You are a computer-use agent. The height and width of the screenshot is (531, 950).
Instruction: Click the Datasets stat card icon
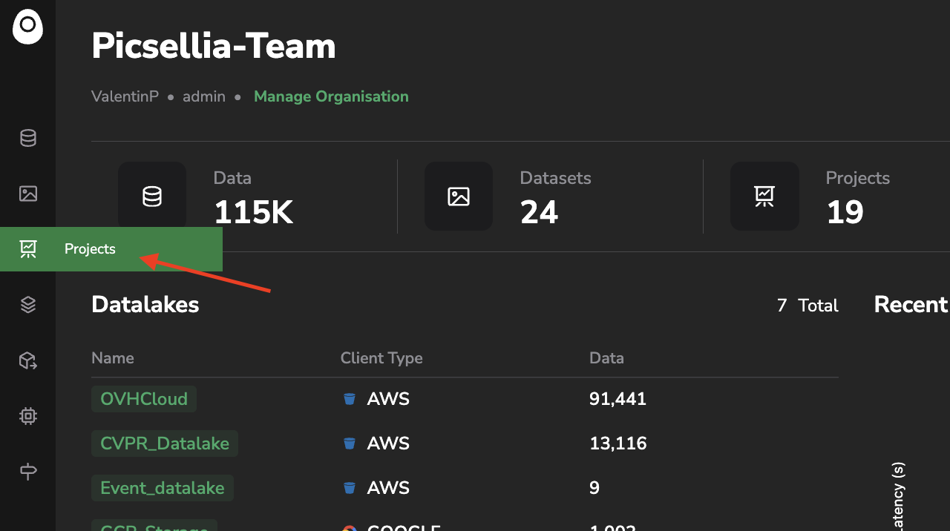click(x=459, y=197)
